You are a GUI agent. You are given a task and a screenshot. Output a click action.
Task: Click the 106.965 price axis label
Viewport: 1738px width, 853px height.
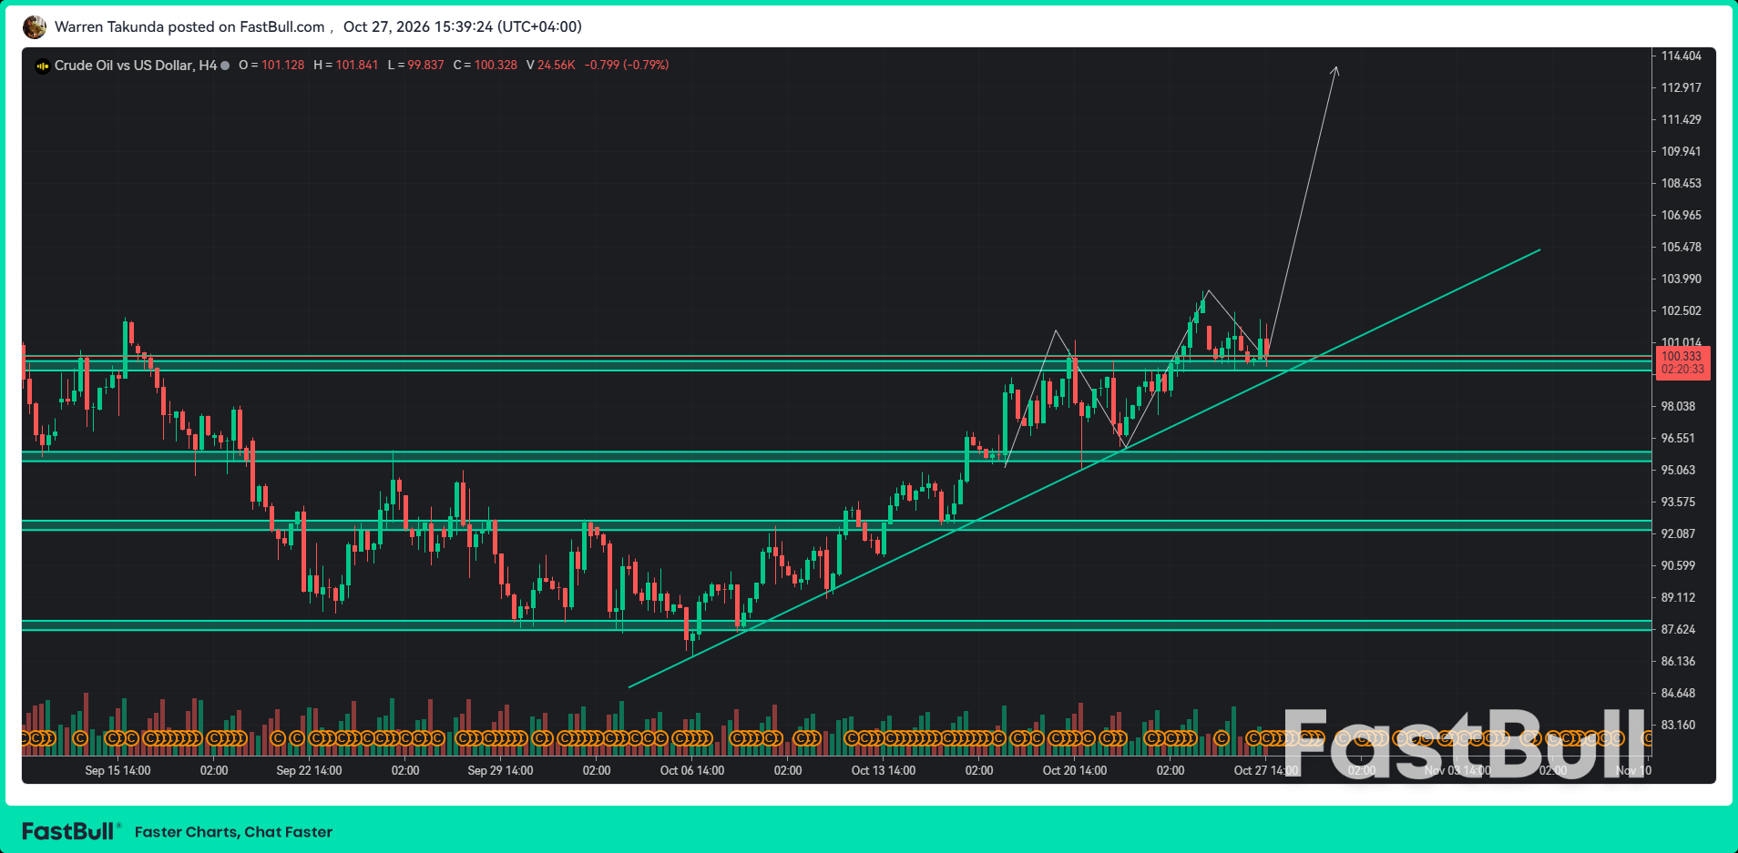[1682, 216]
